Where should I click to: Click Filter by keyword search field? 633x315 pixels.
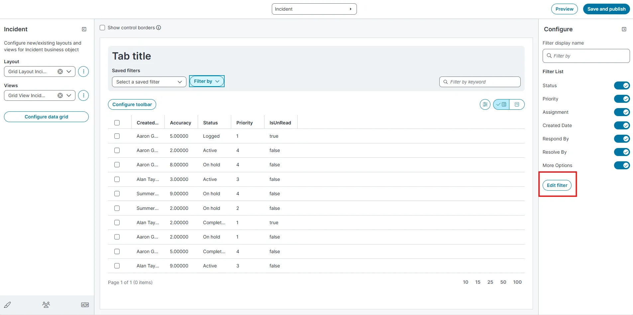coord(480,82)
